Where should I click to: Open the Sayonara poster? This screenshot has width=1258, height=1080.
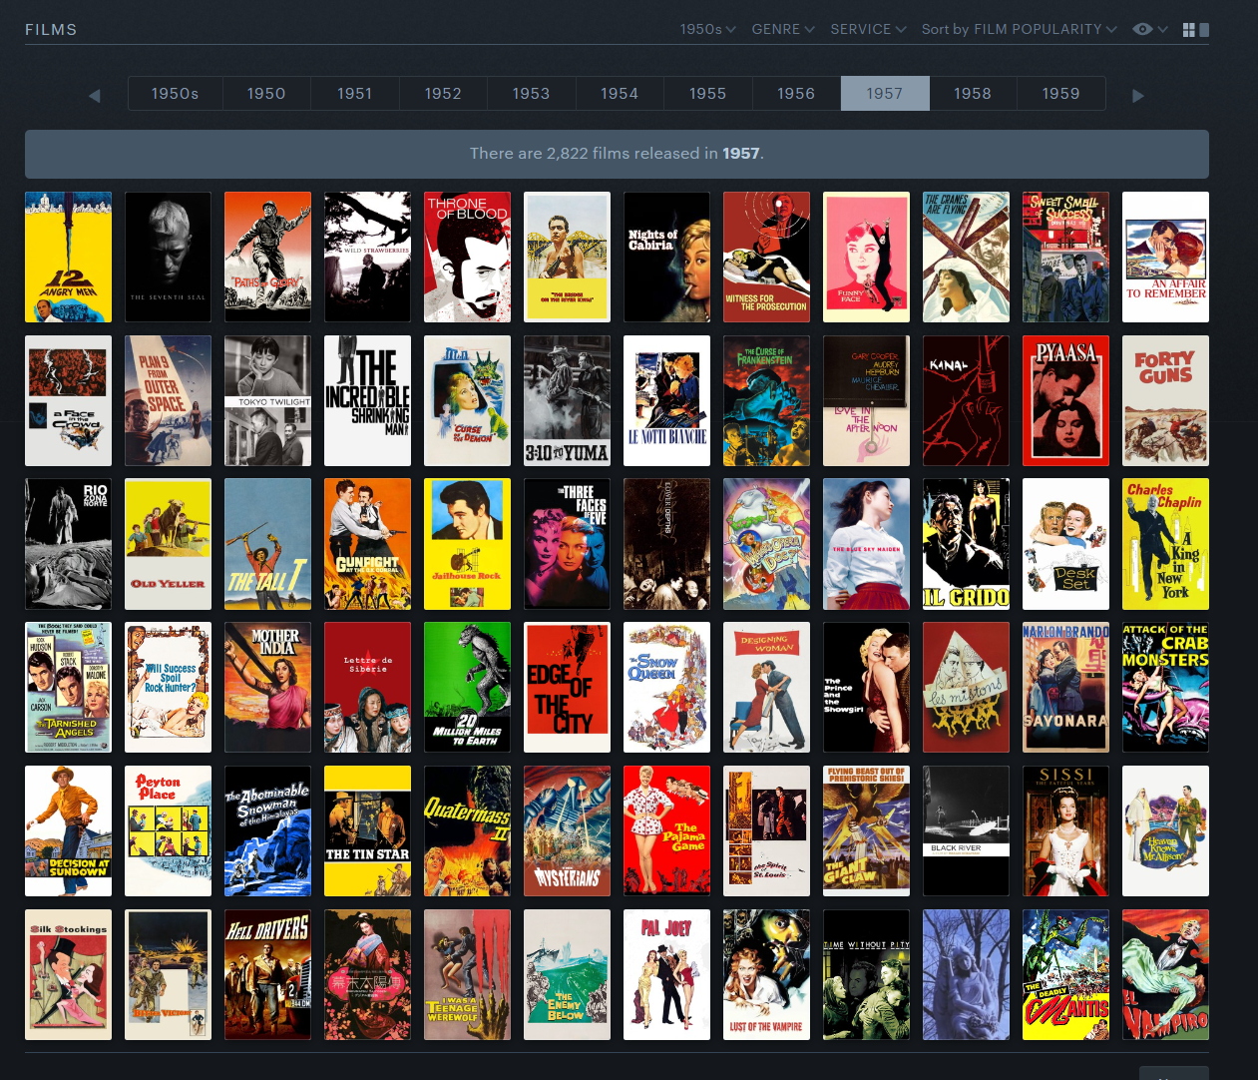click(1065, 688)
